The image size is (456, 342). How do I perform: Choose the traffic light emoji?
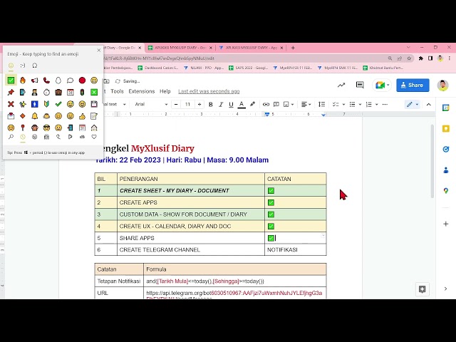[83, 92]
